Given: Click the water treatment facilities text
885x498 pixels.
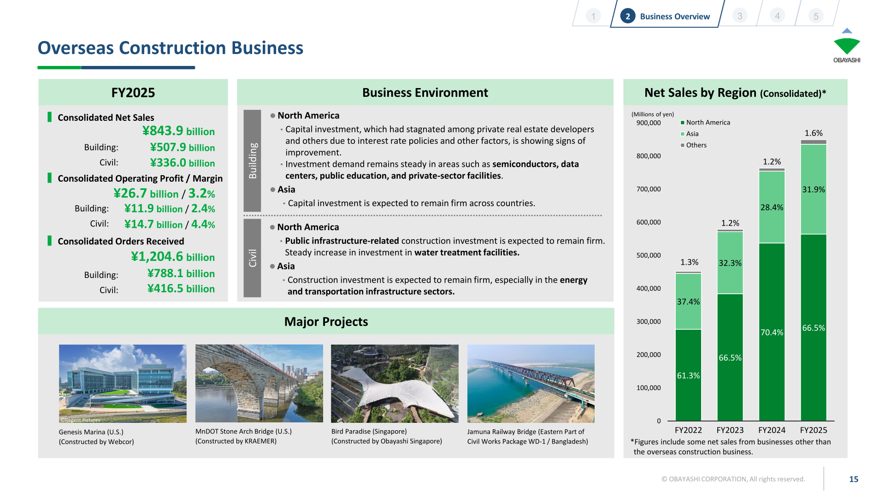Looking at the screenshot, I should click(467, 253).
